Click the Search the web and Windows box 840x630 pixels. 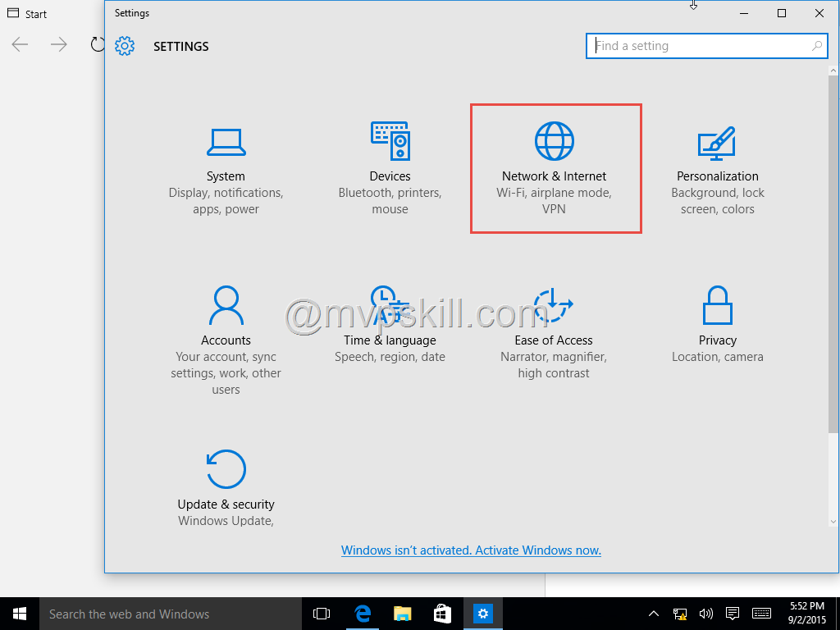171,614
